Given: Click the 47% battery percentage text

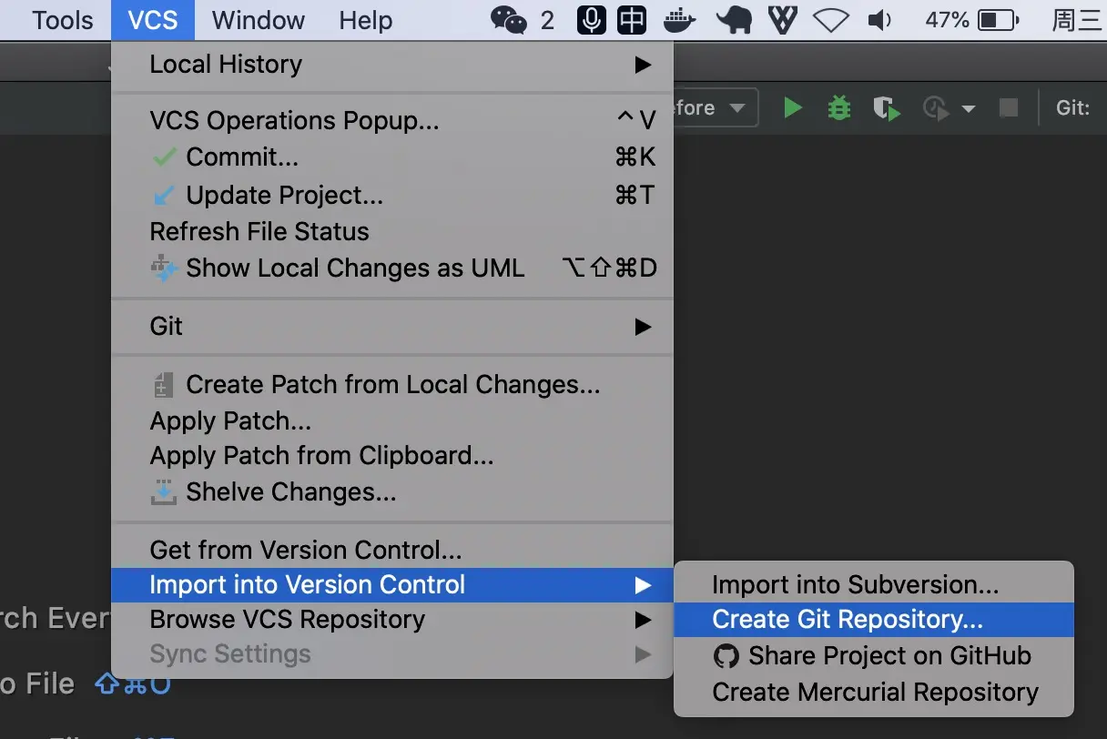Looking at the screenshot, I should coord(948,20).
